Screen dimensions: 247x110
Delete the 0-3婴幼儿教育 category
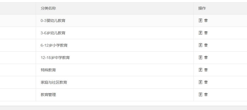pyautogui.click(x=206, y=21)
